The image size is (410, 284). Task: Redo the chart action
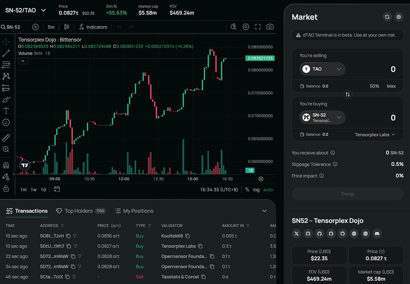(x=131, y=27)
